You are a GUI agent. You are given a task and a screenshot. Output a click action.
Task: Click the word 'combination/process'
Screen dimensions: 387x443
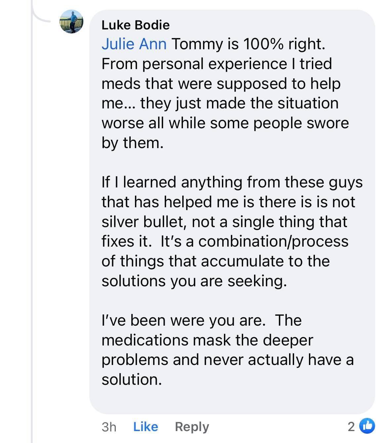coord(273,241)
